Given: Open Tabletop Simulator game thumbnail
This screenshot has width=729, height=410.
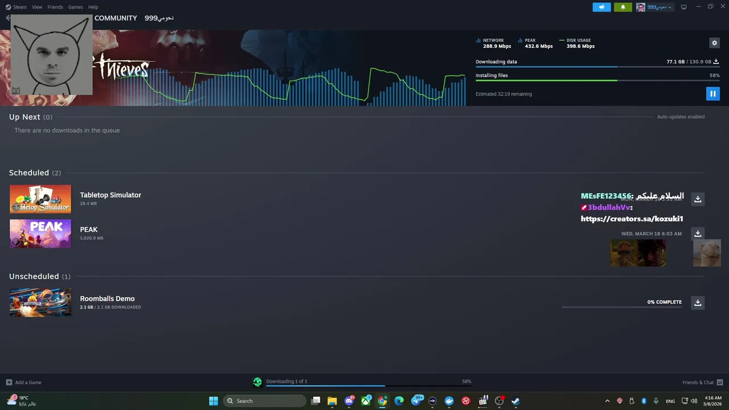Looking at the screenshot, I should pyautogui.click(x=40, y=199).
